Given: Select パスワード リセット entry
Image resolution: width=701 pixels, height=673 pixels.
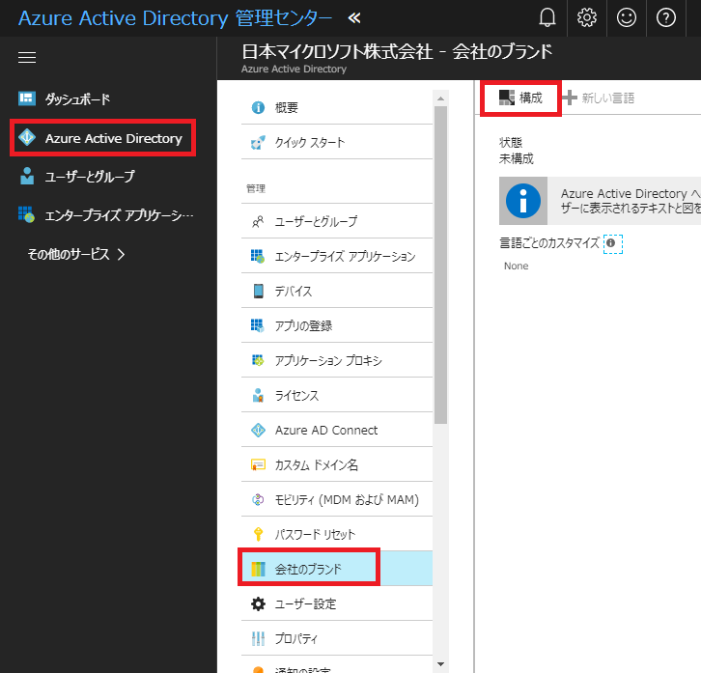Looking at the screenshot, I should (x=337, y=534).
